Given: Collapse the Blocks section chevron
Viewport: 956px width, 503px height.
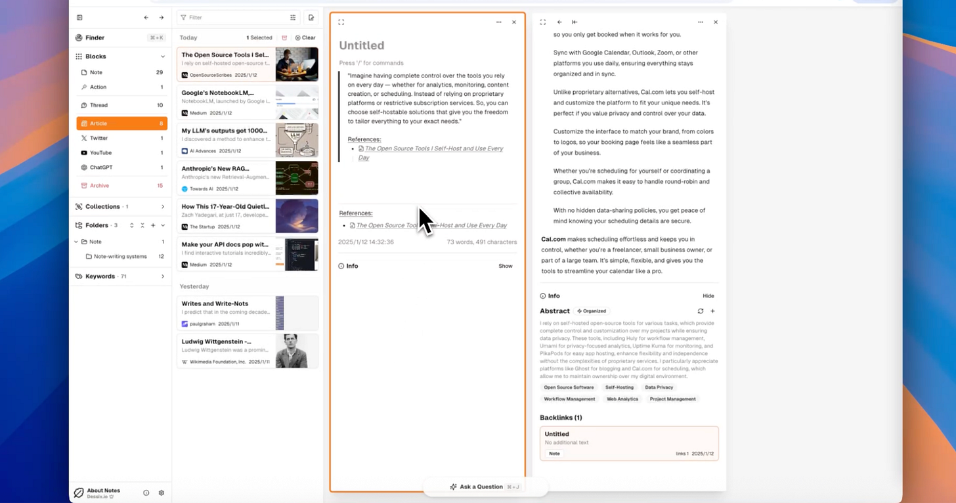Looking at the screenshot, I should point(163,56).
